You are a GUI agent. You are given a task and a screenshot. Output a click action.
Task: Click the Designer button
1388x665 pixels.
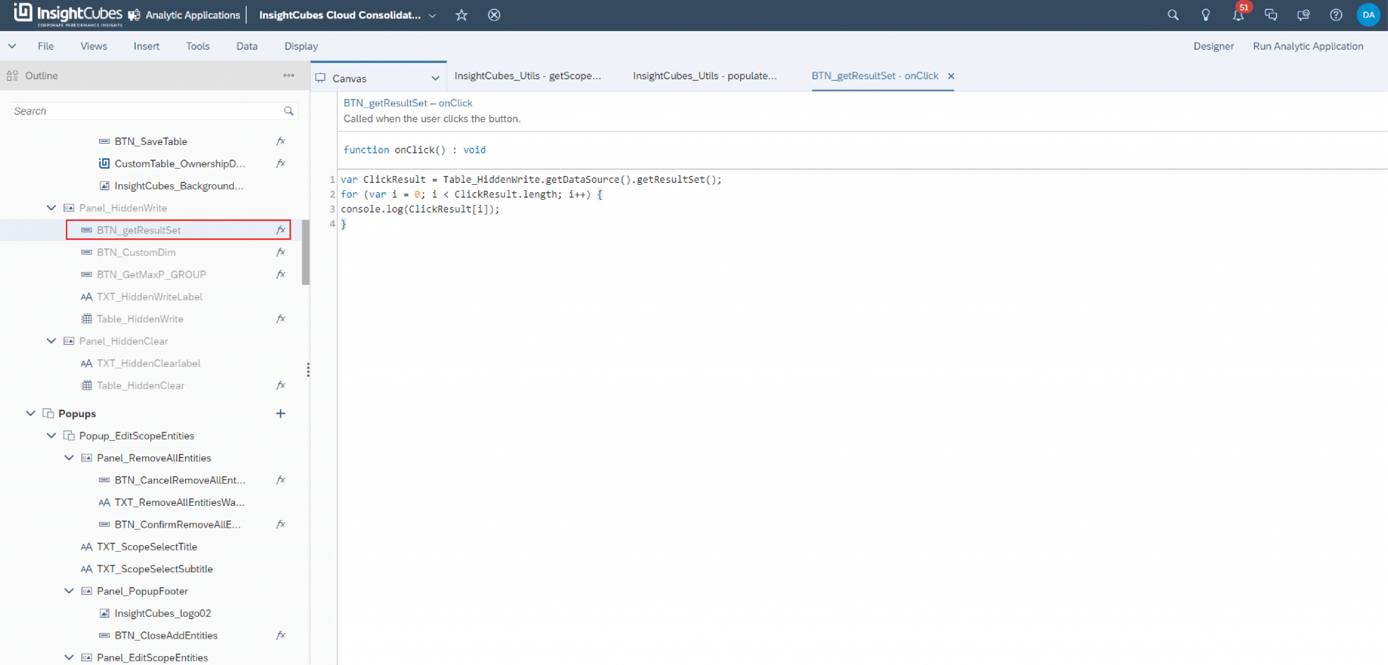pyautogui.click(x=1213, y=46)
